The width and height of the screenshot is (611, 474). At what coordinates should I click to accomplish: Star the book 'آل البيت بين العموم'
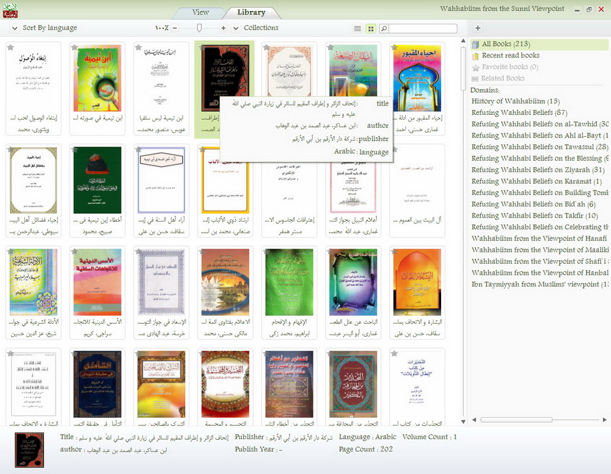(394, 150)
